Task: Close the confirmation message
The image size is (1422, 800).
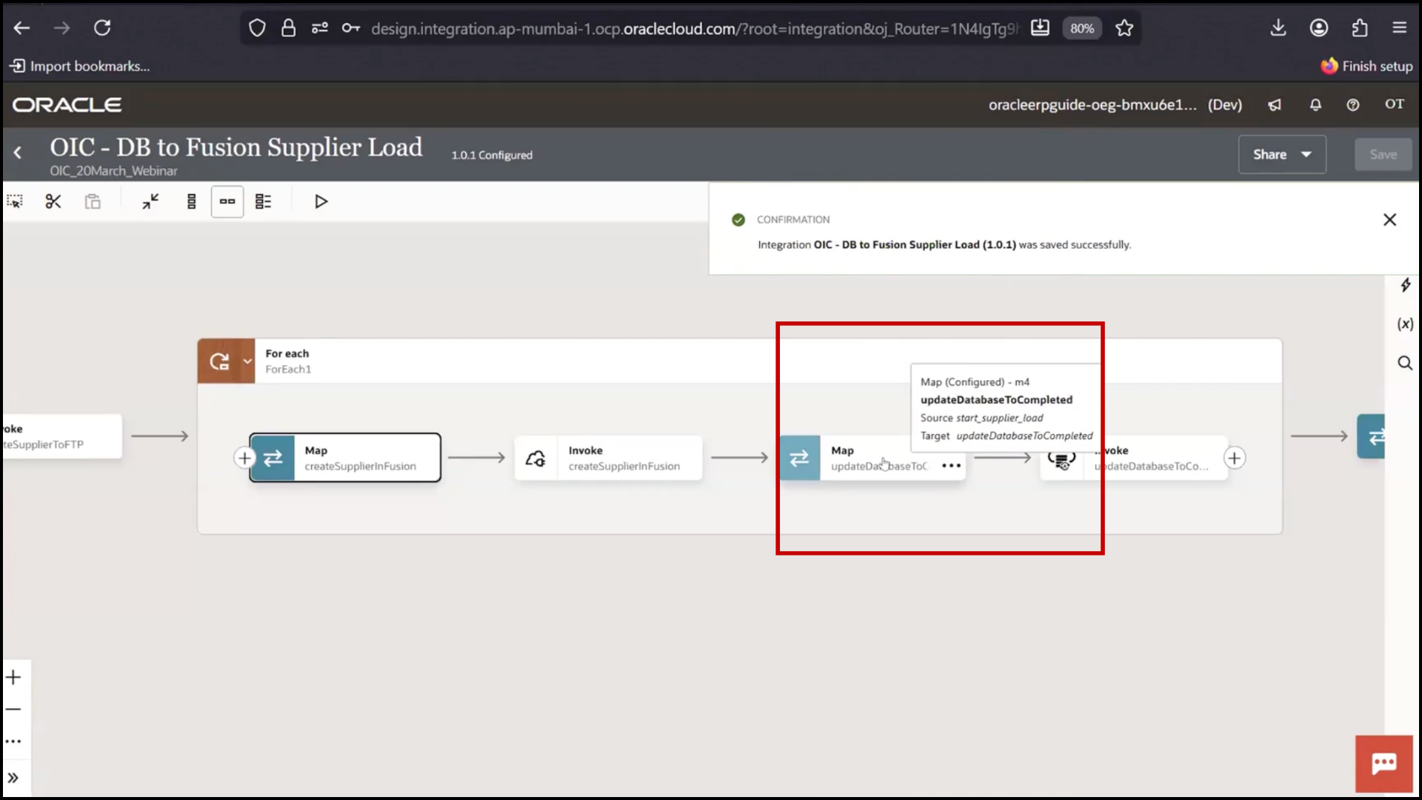Action: [1389, 219]
